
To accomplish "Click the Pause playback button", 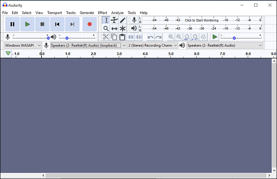I will pyautogui.click(x=12, y=24).
